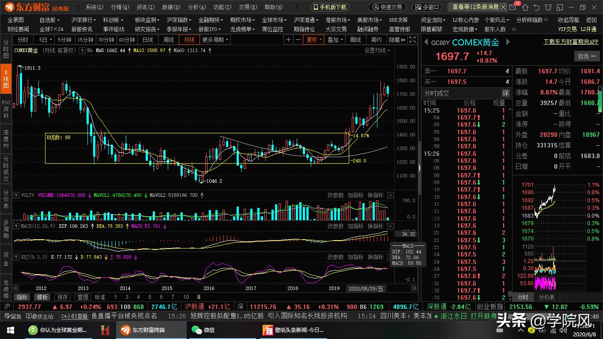The image size is (603, 339).
Task: Open 复权 adjustment dropdown
Action: pos(314,40)
